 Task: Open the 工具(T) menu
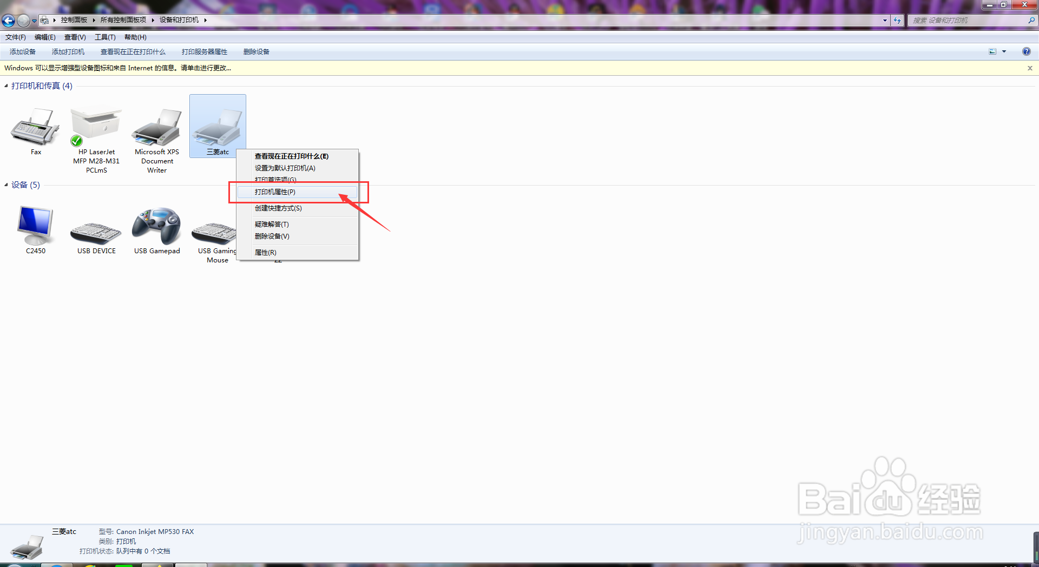[x=105, y=37]
